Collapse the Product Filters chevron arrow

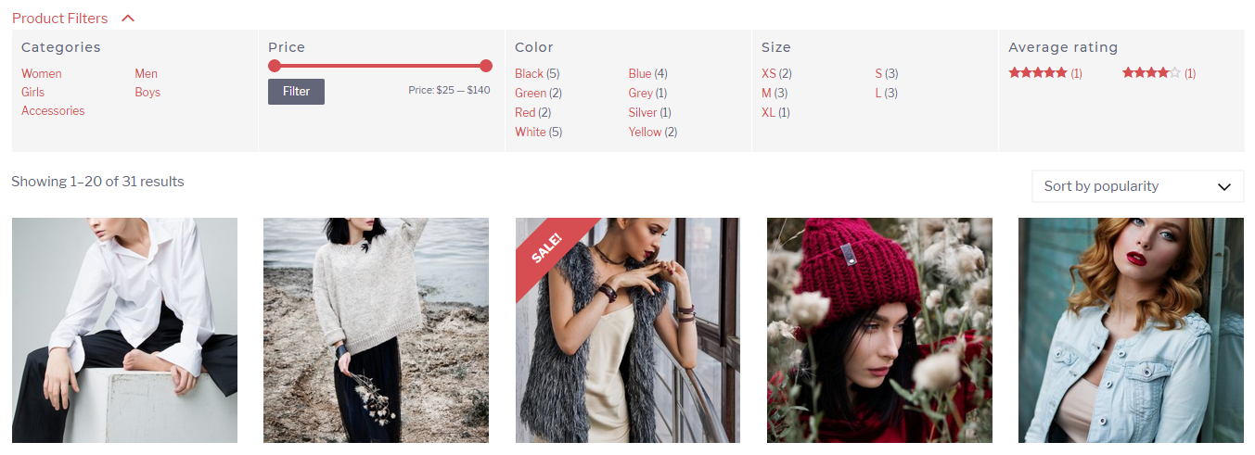[128, 19]
